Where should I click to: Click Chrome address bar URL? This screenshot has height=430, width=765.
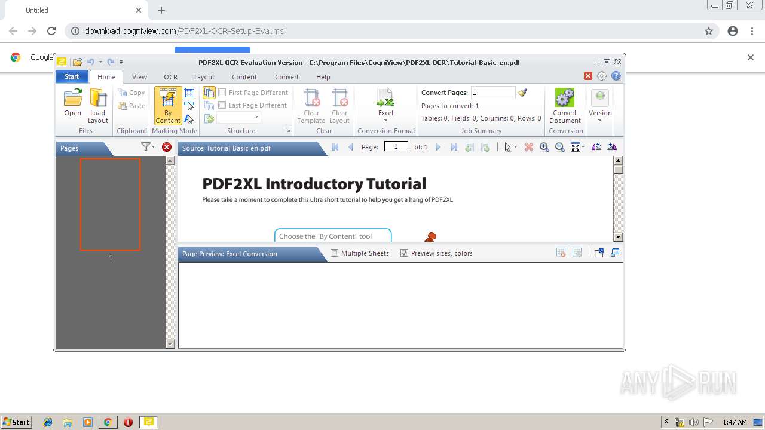pyautogui.click(x=185, y=31)
